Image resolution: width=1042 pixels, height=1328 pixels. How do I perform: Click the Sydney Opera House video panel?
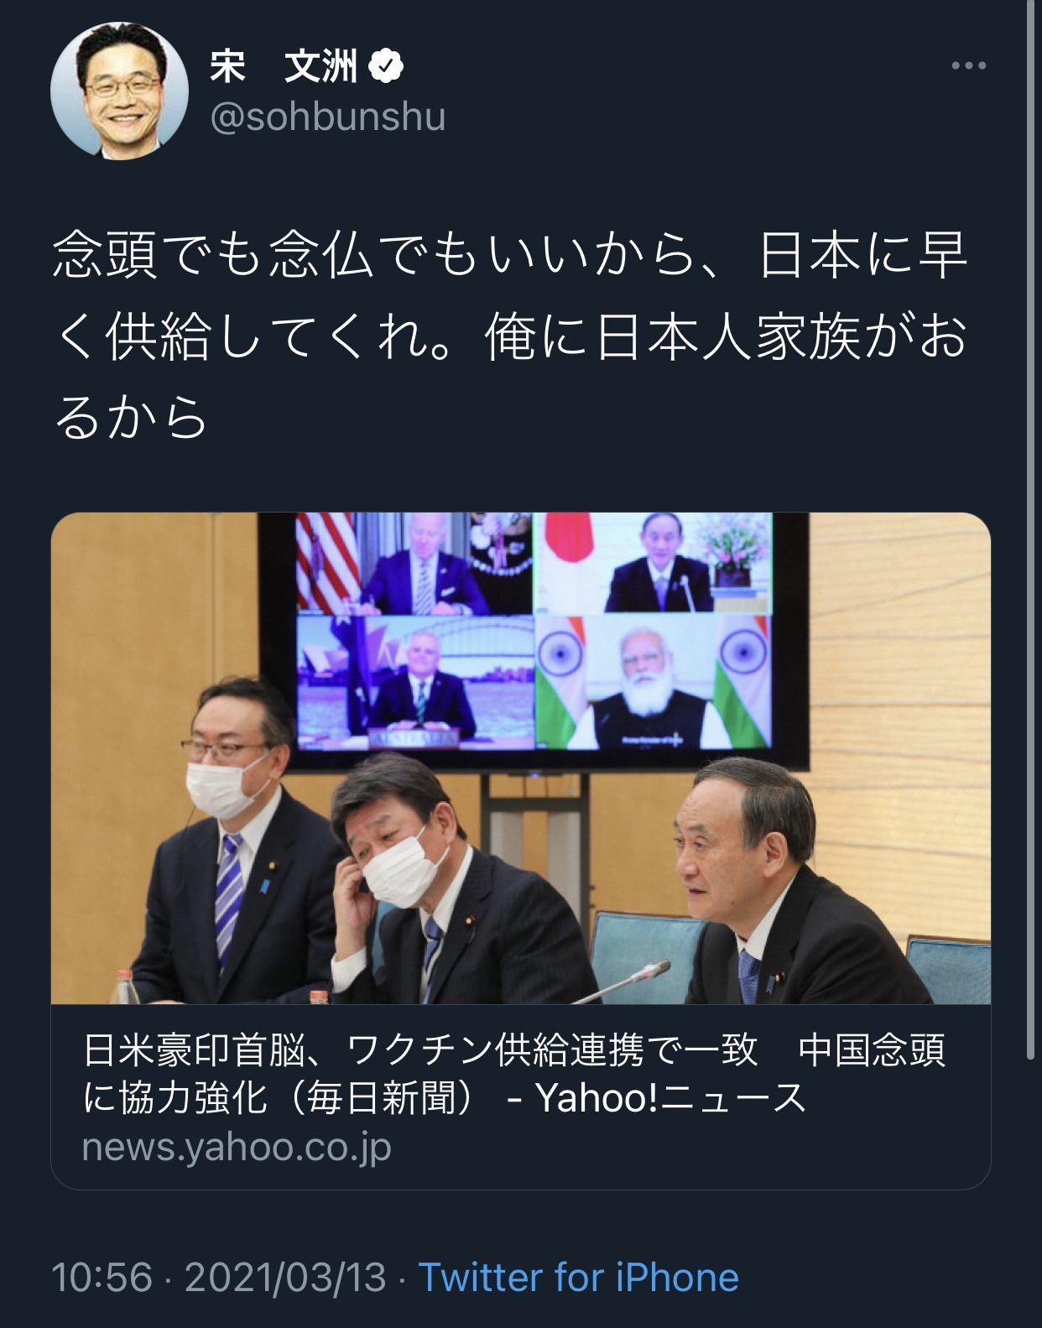(414, 681)
